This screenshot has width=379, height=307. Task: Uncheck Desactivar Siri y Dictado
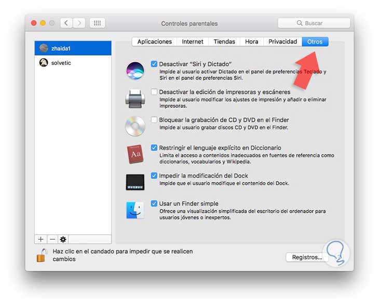pyautogui.click(x=154, y=64)
